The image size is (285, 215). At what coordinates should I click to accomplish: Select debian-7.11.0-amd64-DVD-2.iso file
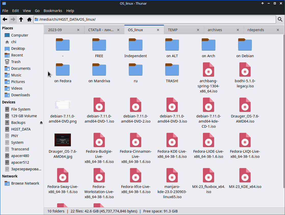[x=136, y=111]
